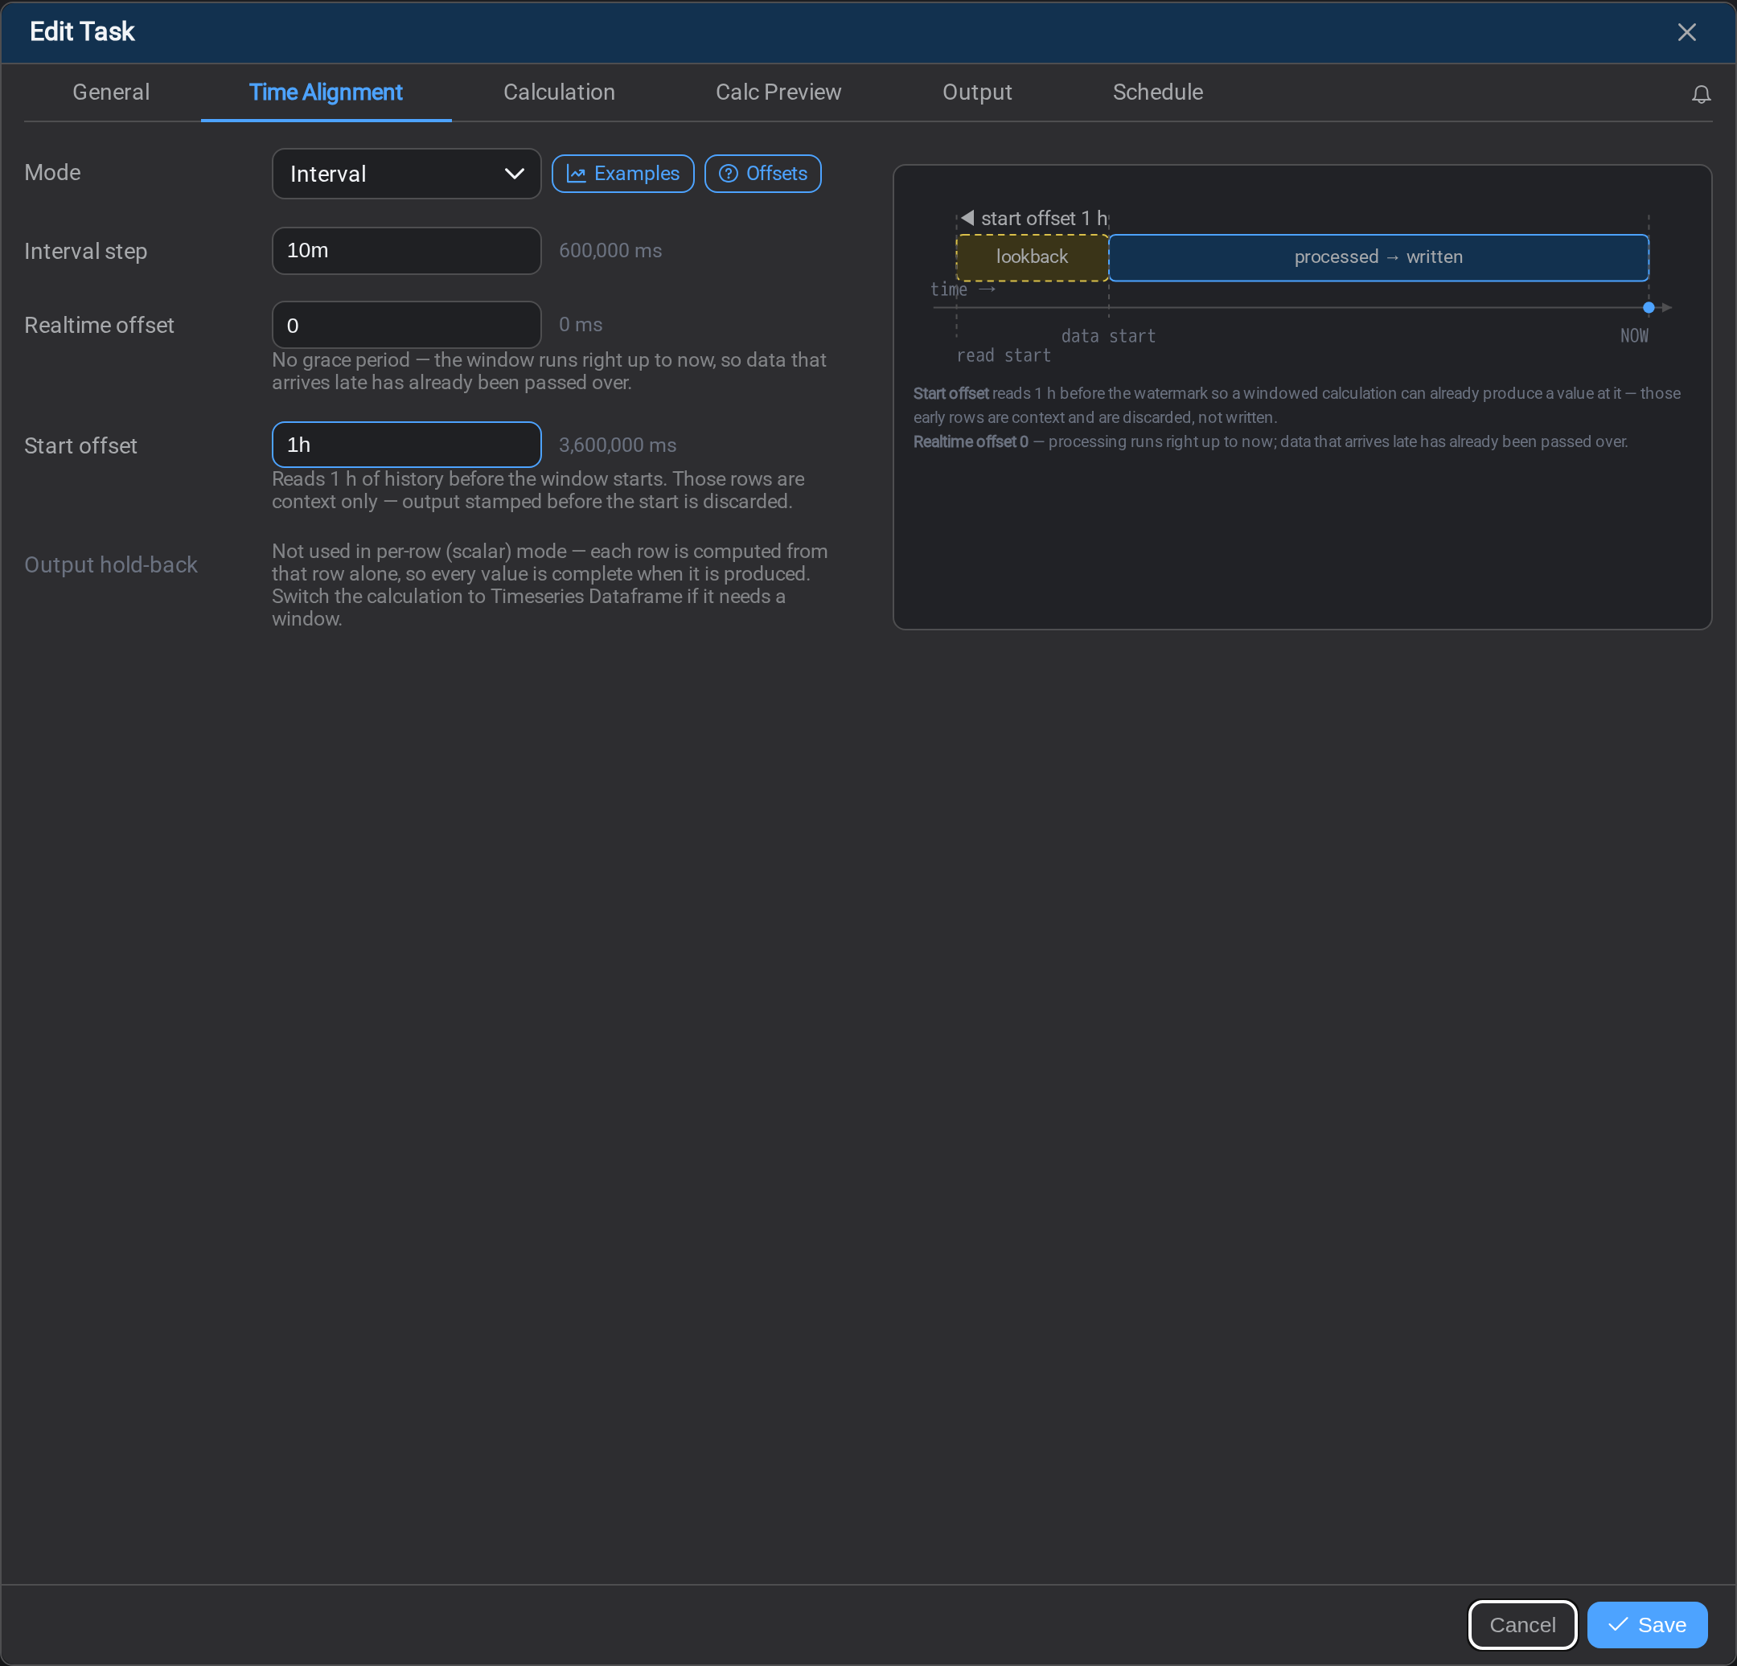Click the notification bell icon
1737x1666 pixels.
pos(1700,94)
